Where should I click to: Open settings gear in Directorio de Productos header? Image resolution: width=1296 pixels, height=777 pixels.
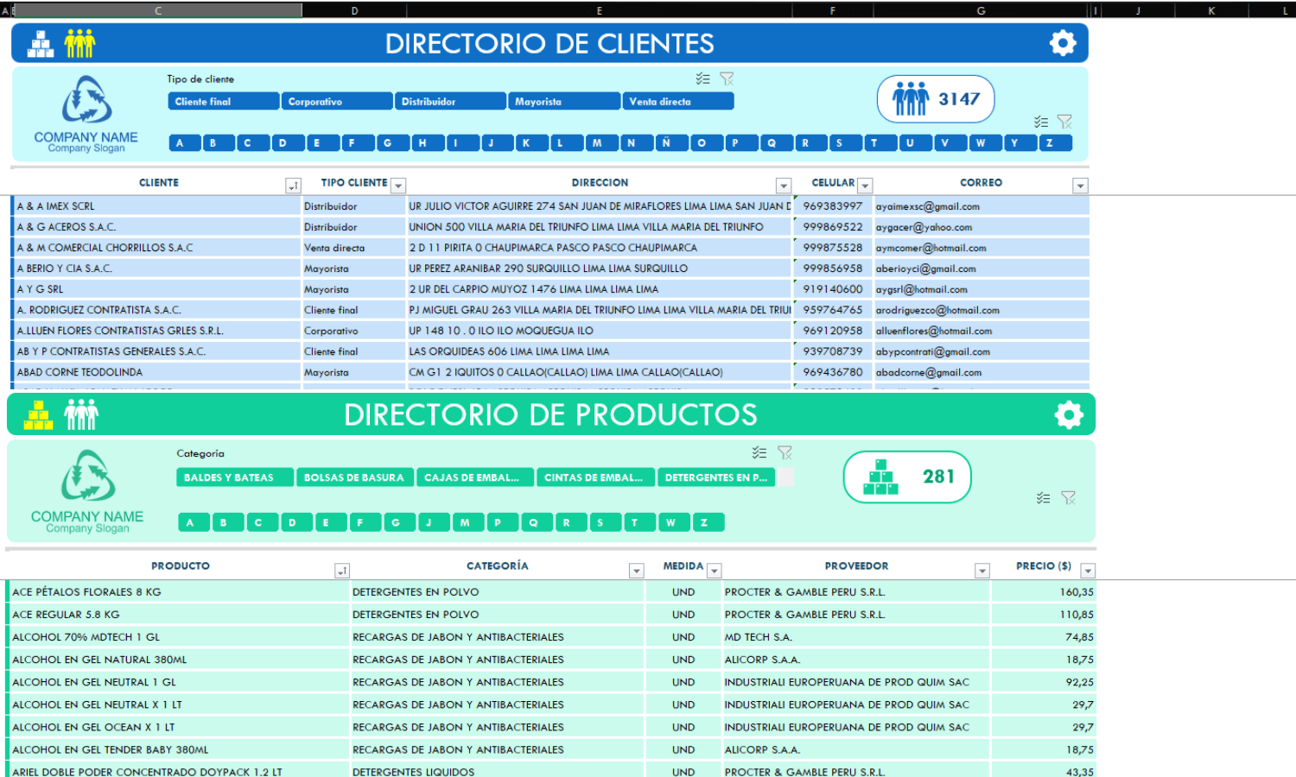[1069, 415]
